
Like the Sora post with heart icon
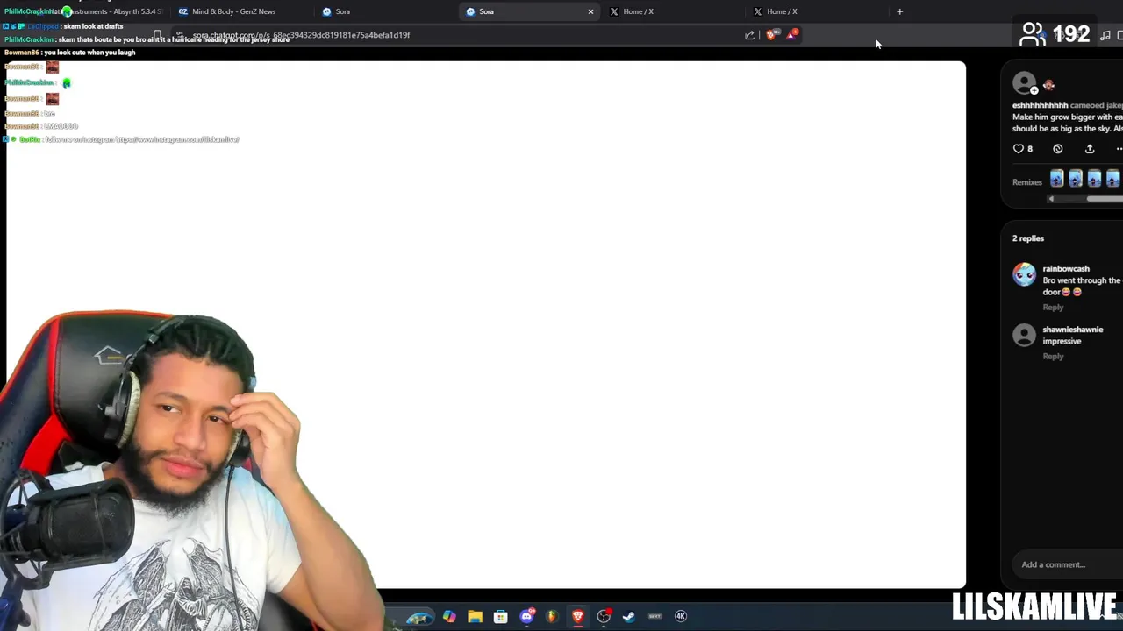pyautogui.click(x=1019, y=149)
